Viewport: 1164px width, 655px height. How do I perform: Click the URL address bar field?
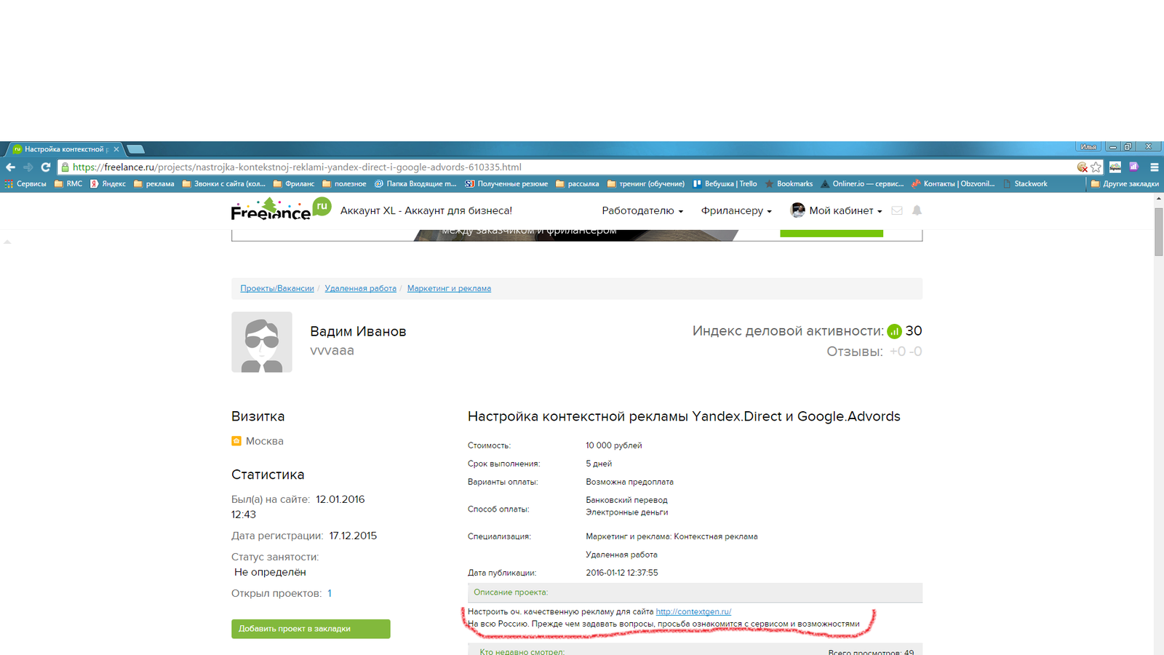pyautogui.click(x=567, y=167)
